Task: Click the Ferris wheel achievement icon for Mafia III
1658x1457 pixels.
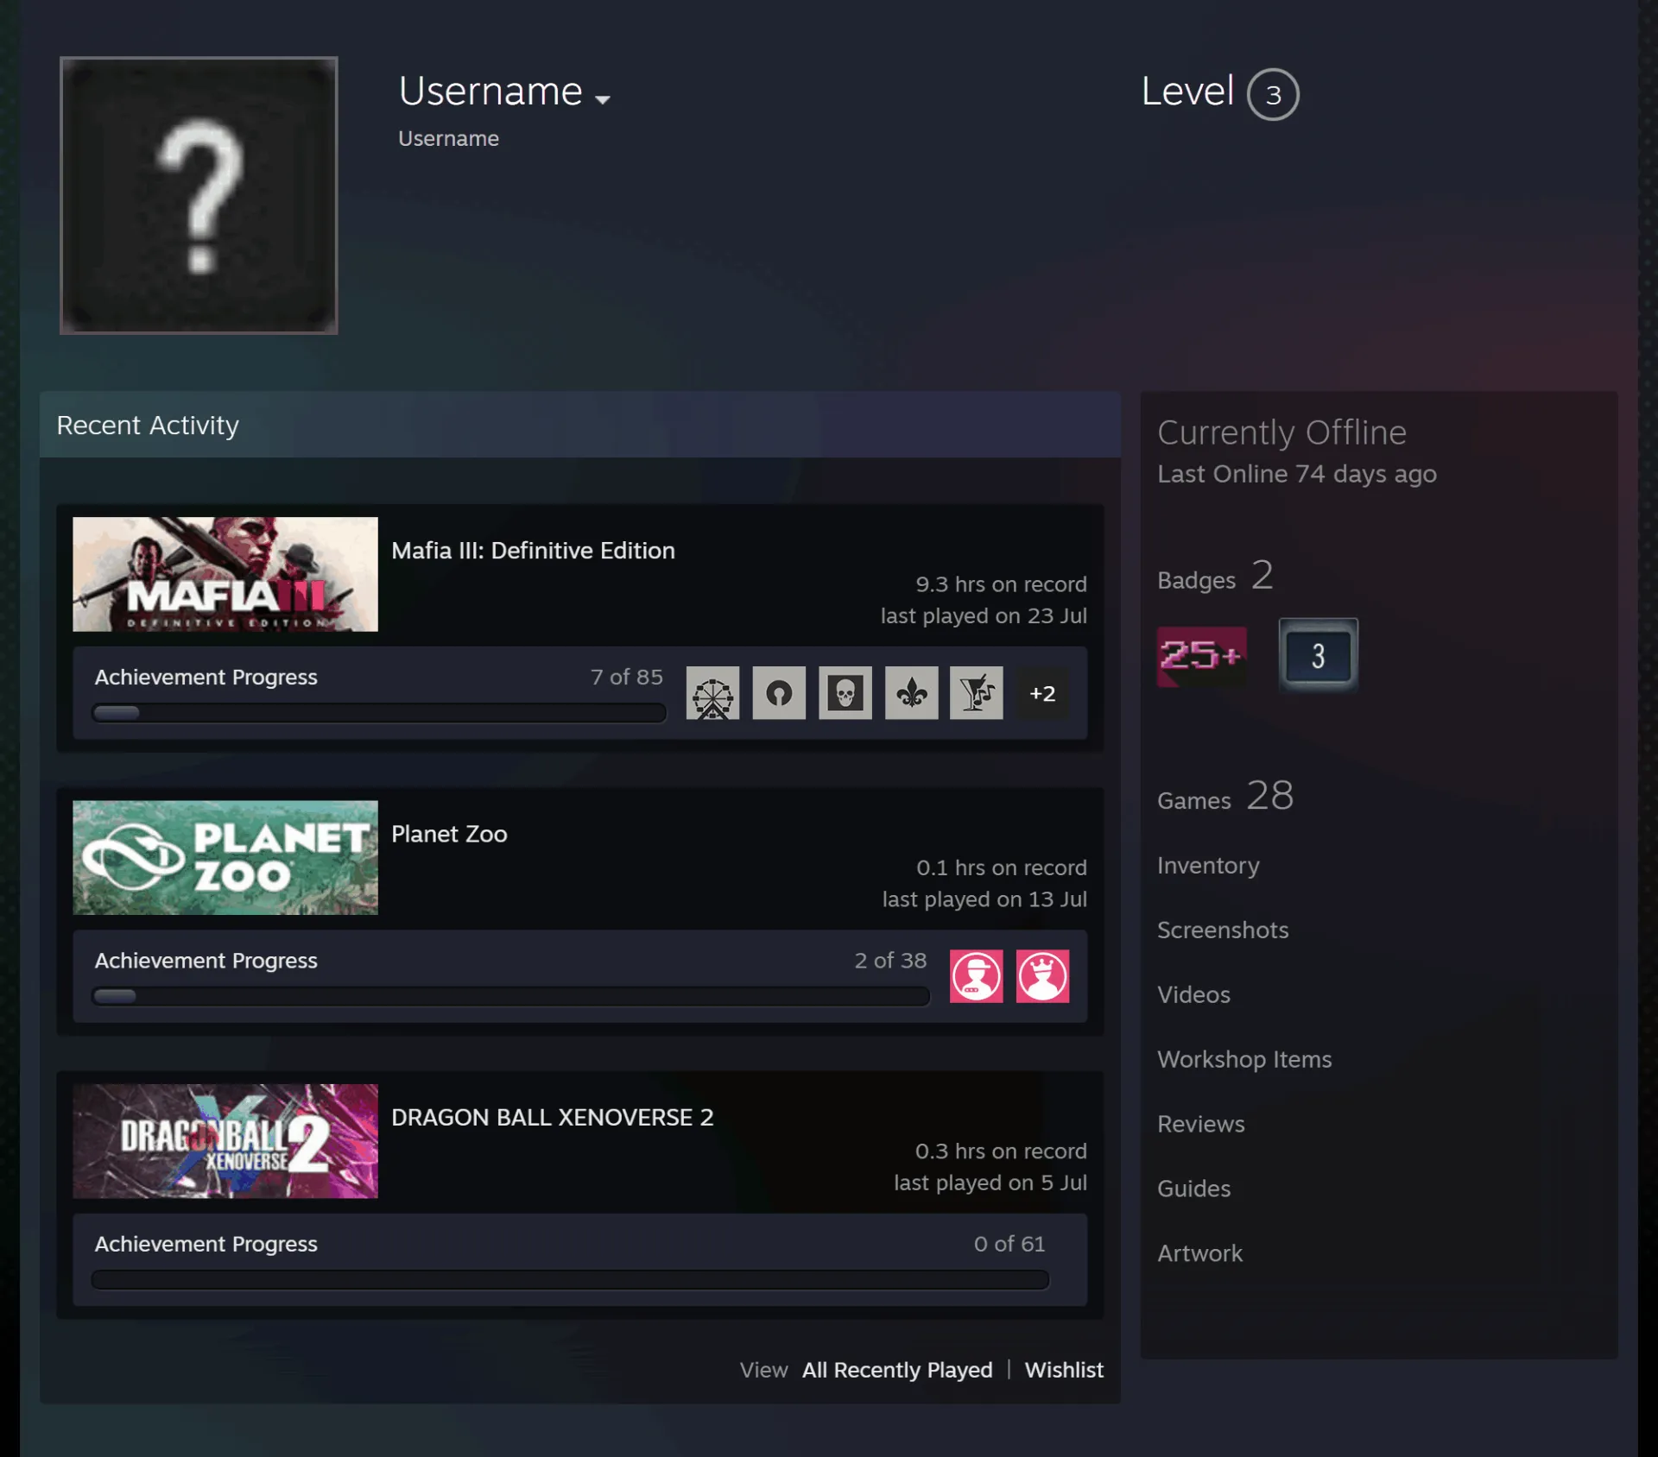Action: coord(712,693)
